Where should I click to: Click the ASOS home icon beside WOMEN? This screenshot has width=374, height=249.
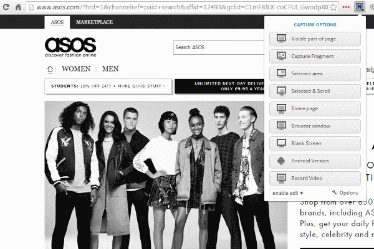pyautogui.click(x=50, y=69)
